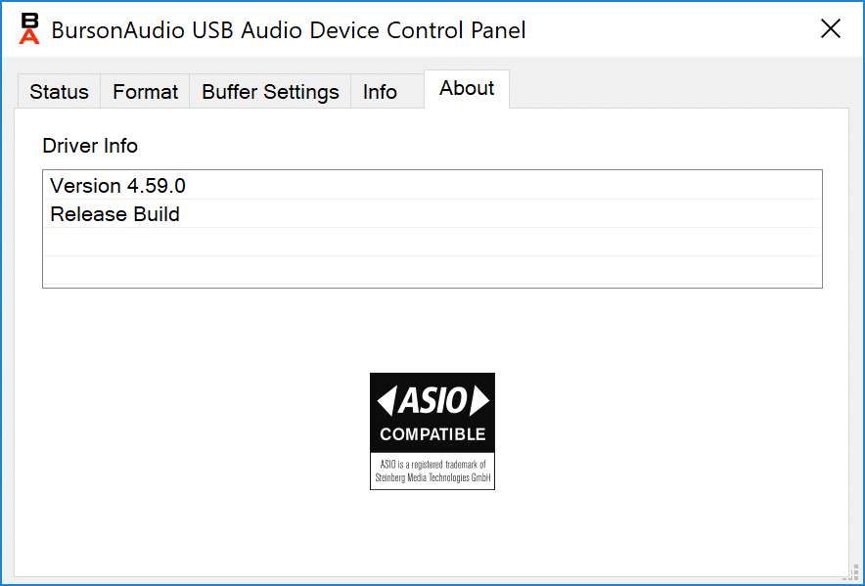Click the right arrow of the ASIO logo
Image resolution: width=865 pixels, height=586 pixels.
(x=478, y=400)
